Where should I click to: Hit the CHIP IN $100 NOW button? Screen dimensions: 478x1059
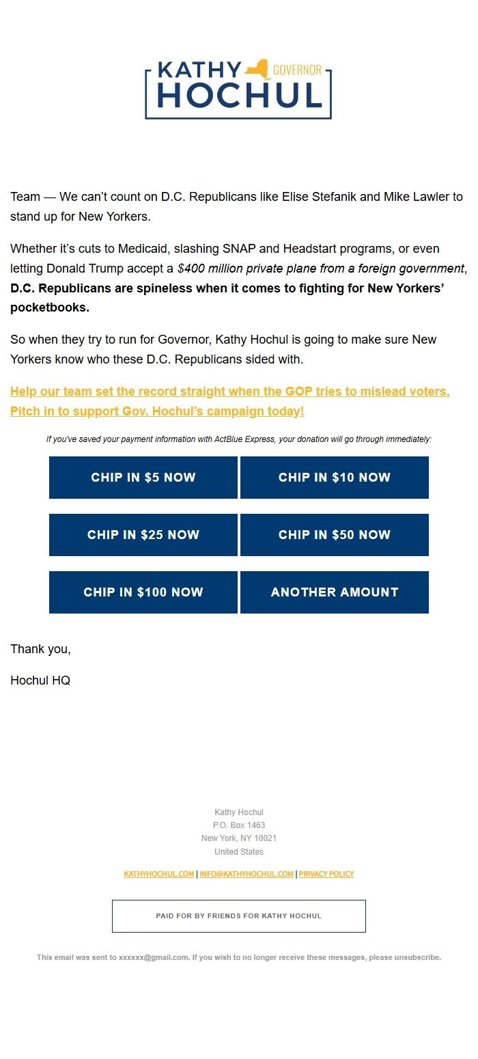pos(143,592)
